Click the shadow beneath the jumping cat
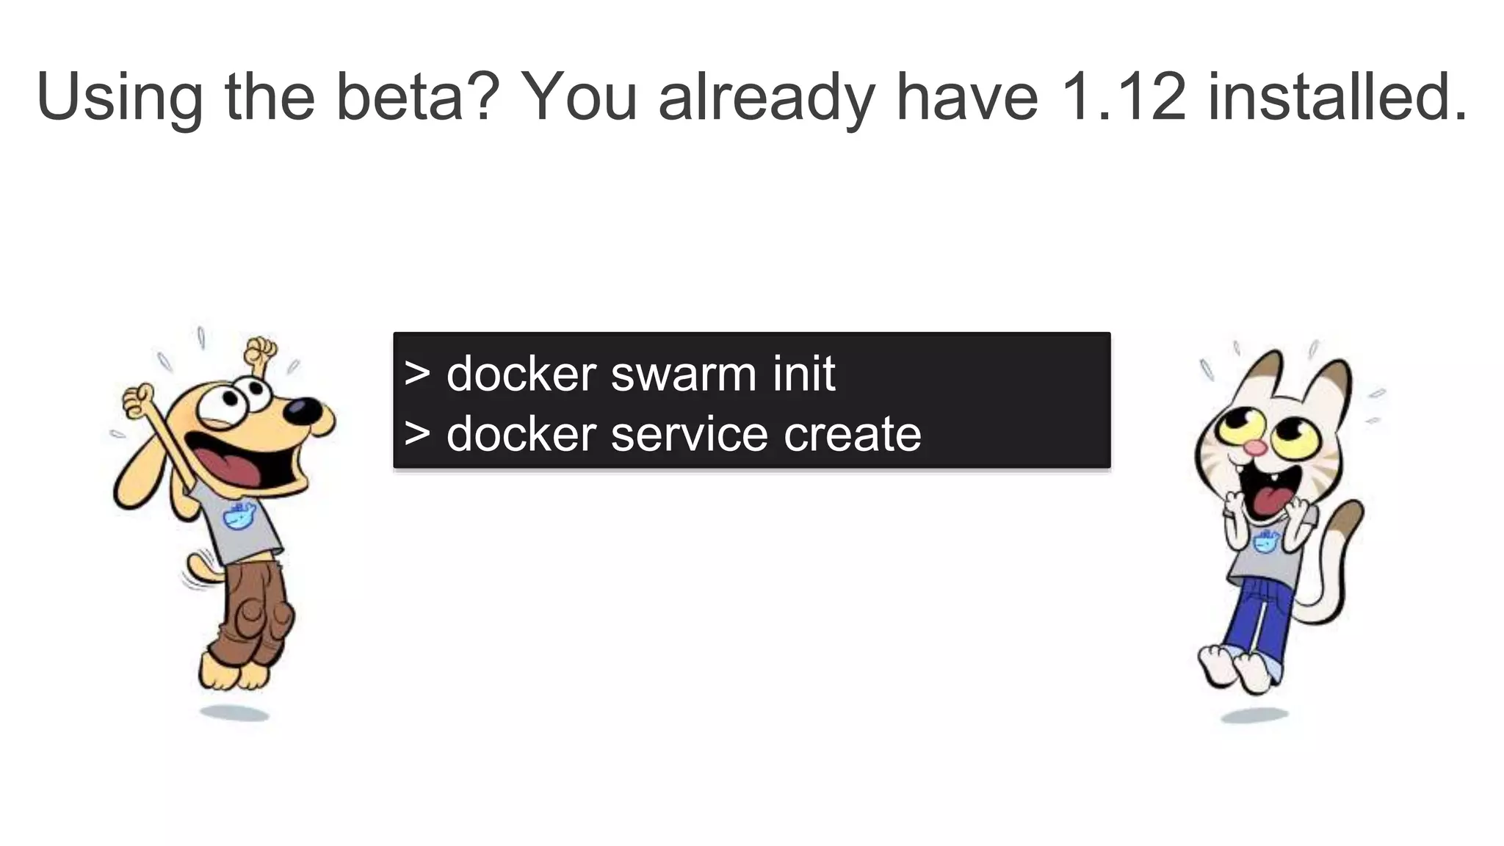Screen dimensions: 1504x846 point(1254,715)
